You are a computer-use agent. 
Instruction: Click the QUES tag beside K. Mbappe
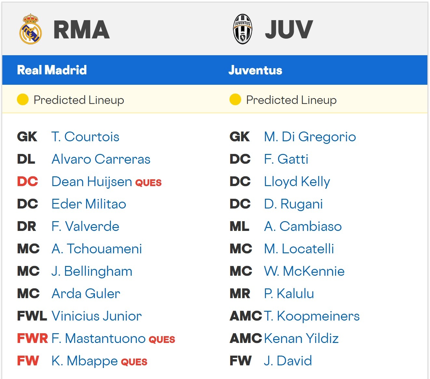(134, 362)
